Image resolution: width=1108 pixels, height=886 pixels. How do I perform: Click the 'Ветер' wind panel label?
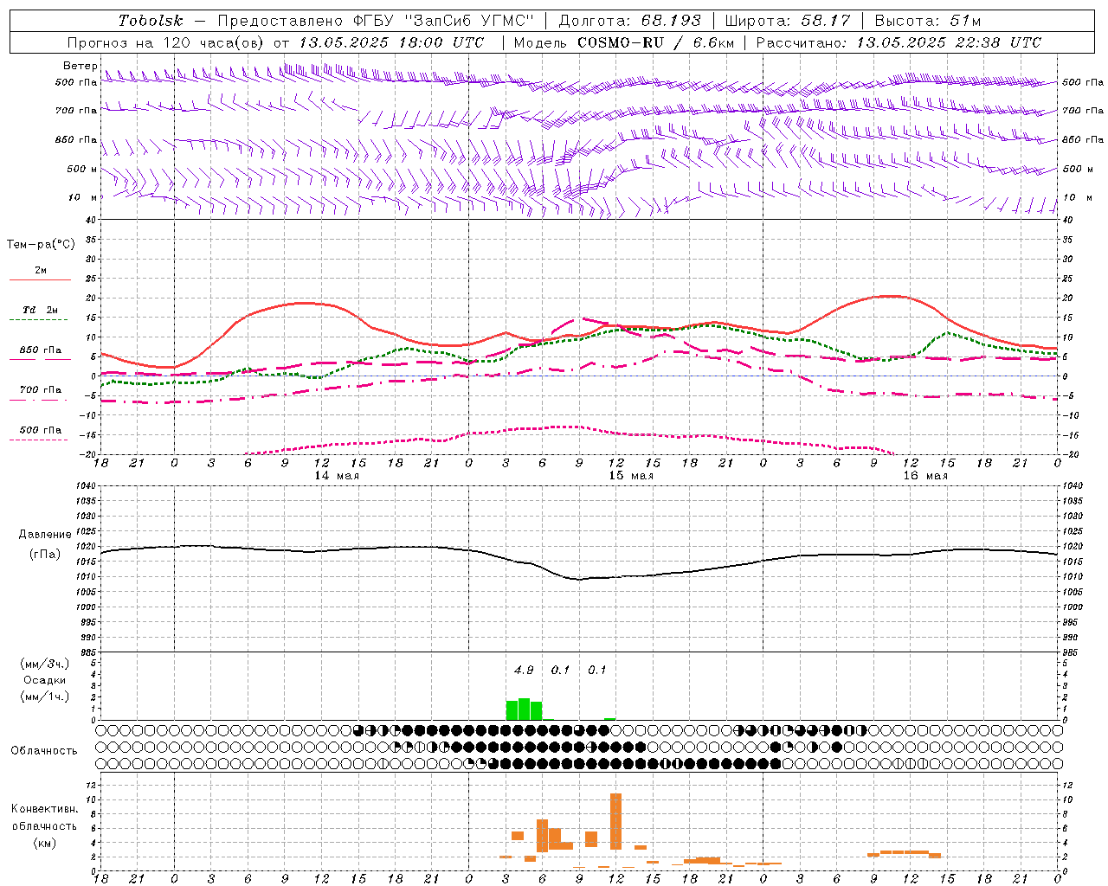click(x=80, y=66)
